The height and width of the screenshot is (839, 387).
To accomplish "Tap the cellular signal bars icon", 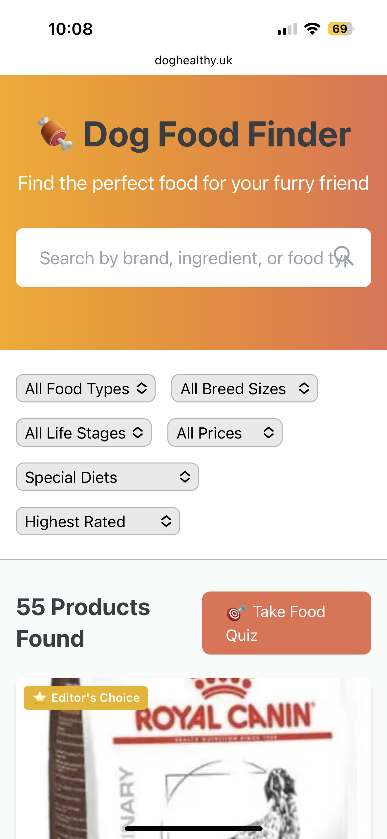I will (287, 29).
